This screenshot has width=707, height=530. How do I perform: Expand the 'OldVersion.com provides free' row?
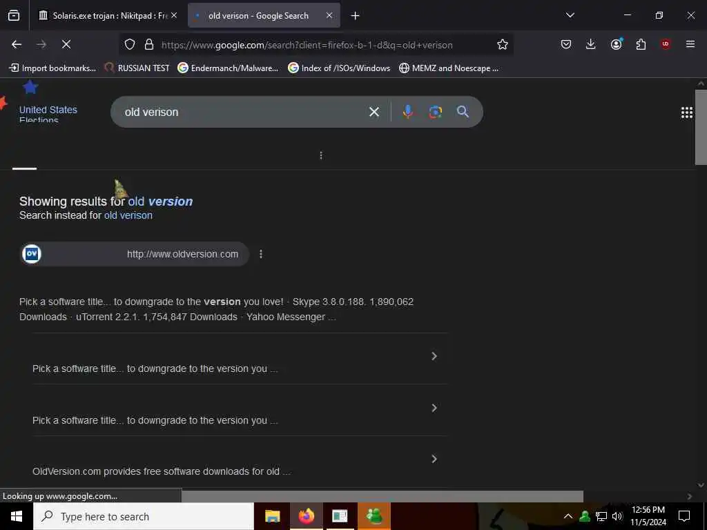(434, 459)
